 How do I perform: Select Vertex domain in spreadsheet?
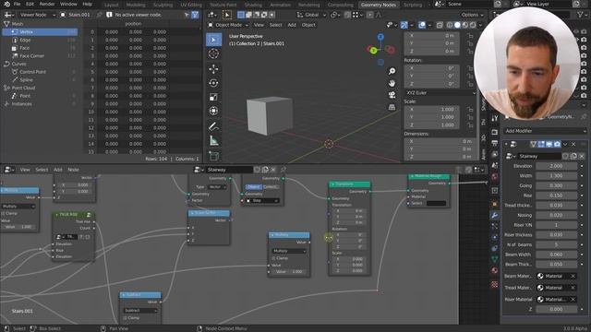pyautogui.click(x=40, y=32)
